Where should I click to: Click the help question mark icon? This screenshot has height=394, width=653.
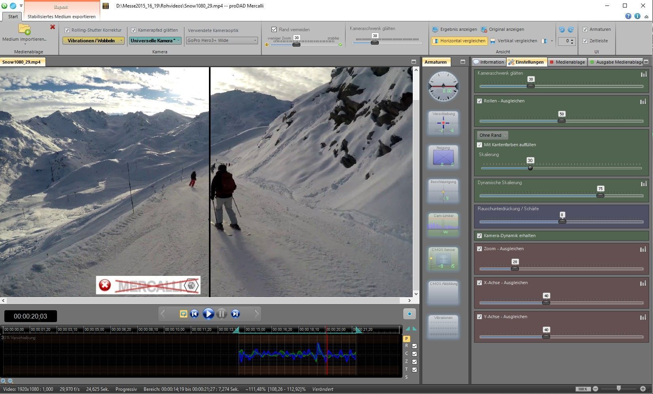tap(628, 16)
